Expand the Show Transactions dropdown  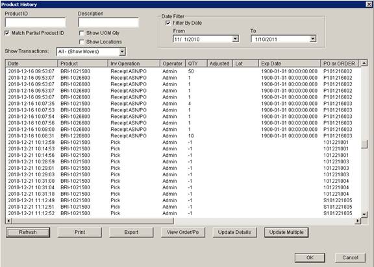coord(122,51)
